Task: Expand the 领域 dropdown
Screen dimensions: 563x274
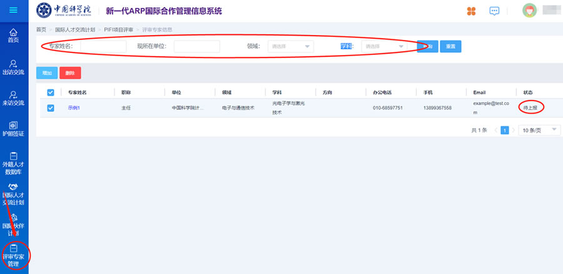Action: coord(290,46)
